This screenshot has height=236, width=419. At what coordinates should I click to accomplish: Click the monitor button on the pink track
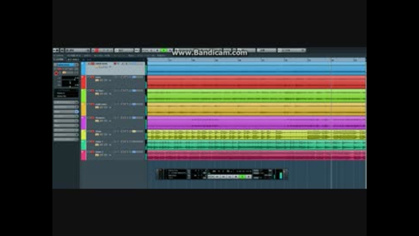pyautogui.click(x=97, y=155)
